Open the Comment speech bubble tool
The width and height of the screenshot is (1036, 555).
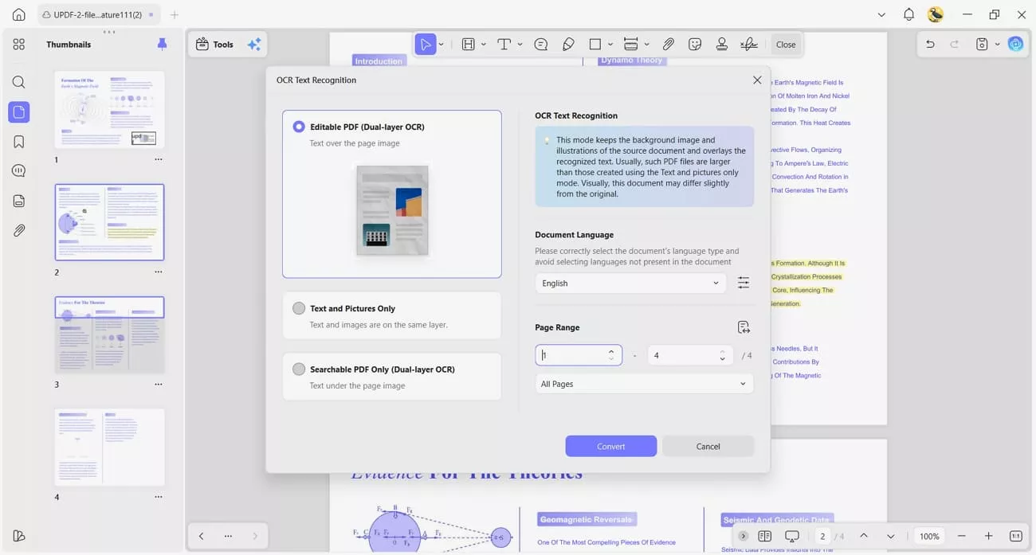540,44
